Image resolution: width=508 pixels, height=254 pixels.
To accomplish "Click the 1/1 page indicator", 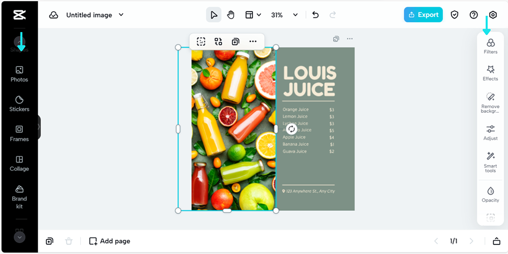I will [x=454, y=241].
